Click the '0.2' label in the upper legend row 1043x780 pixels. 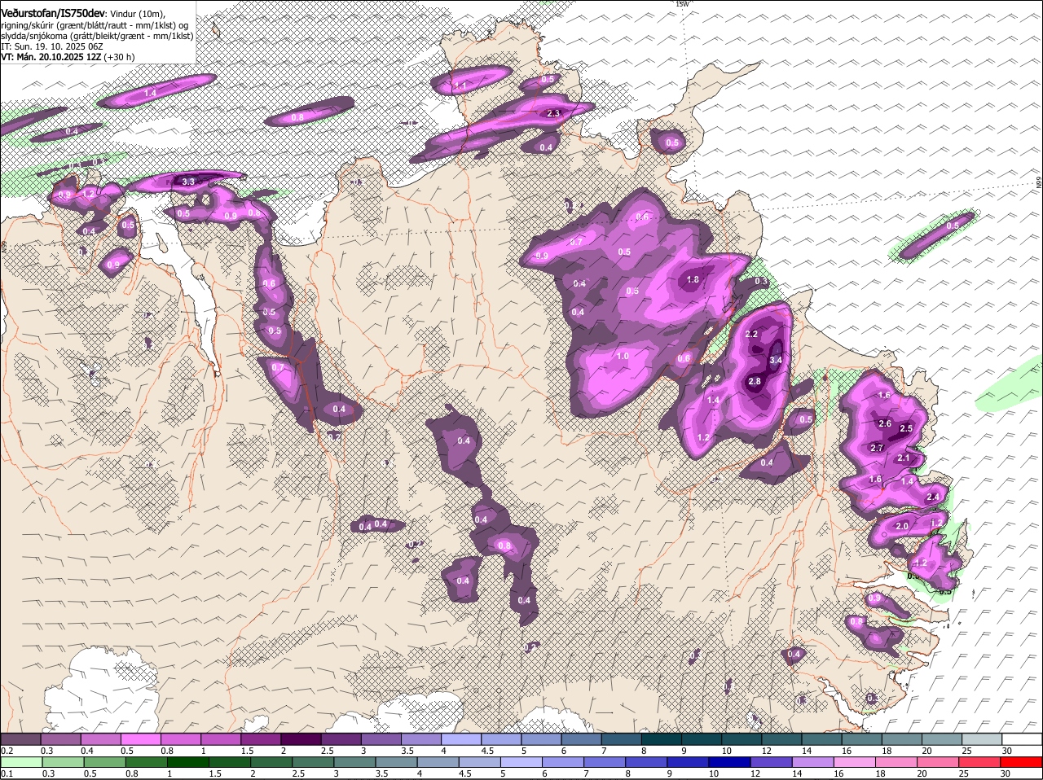(x=7, y=750)
